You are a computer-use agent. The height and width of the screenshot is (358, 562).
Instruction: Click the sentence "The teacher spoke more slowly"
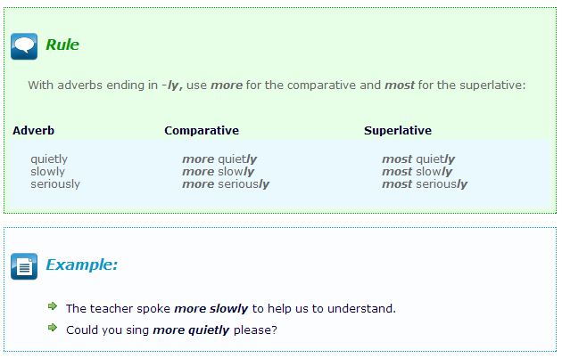pyautogui.click(x=230, y=309)
